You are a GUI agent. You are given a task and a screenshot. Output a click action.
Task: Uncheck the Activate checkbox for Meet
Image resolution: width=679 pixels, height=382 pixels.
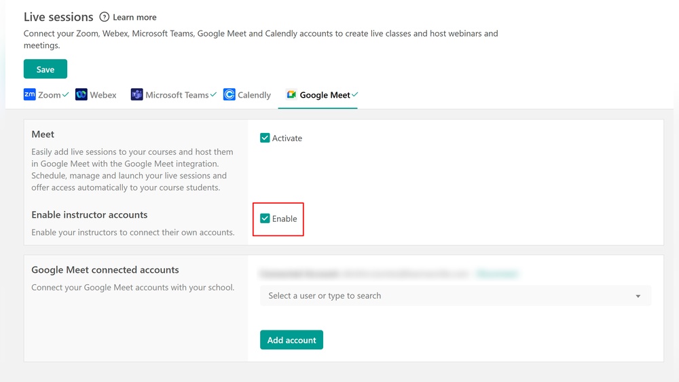(265, 138)
